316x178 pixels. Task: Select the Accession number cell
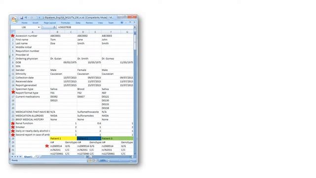33,36
